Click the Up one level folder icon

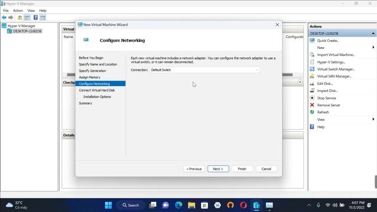pos(20,18)
